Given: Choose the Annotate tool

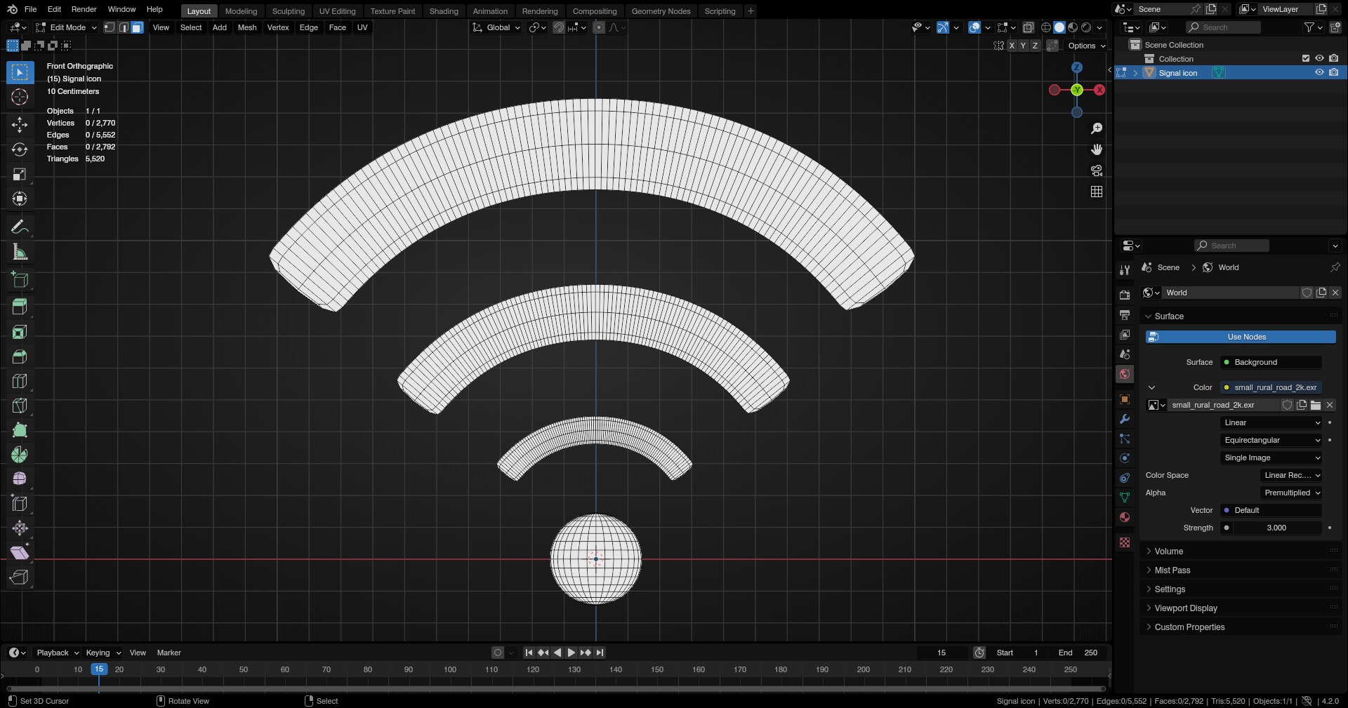Looking at the screenshot, I should pyautogui.click(x=20, y=227).
